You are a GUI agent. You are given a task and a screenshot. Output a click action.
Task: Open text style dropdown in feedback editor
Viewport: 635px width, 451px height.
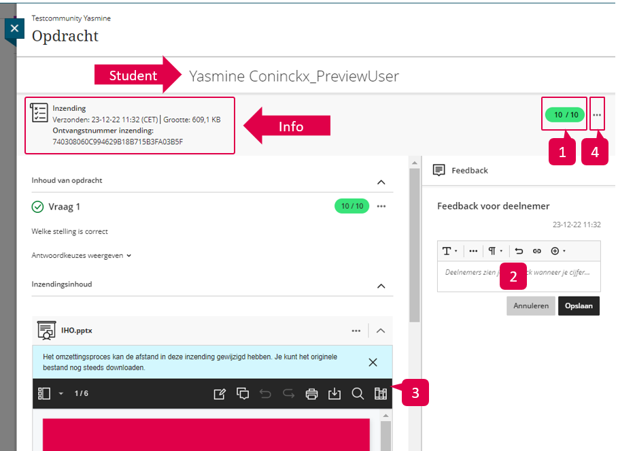pos(449,251)
